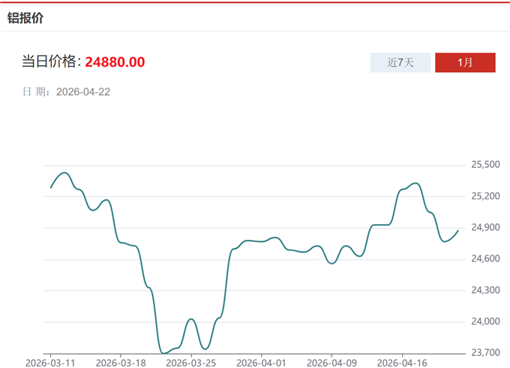Click the 当日价格 label text
Image resolution: width=510 pixels, height=368 pixels.
click(50, 62)
